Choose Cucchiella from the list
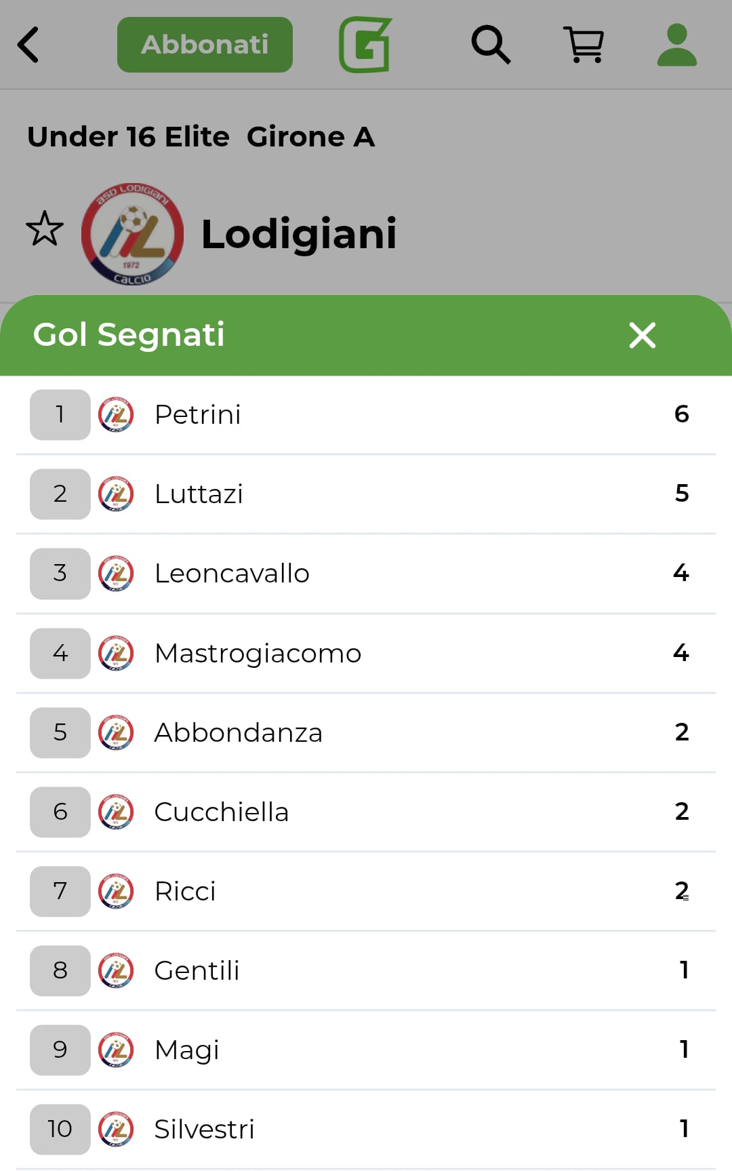 (221, 812)
